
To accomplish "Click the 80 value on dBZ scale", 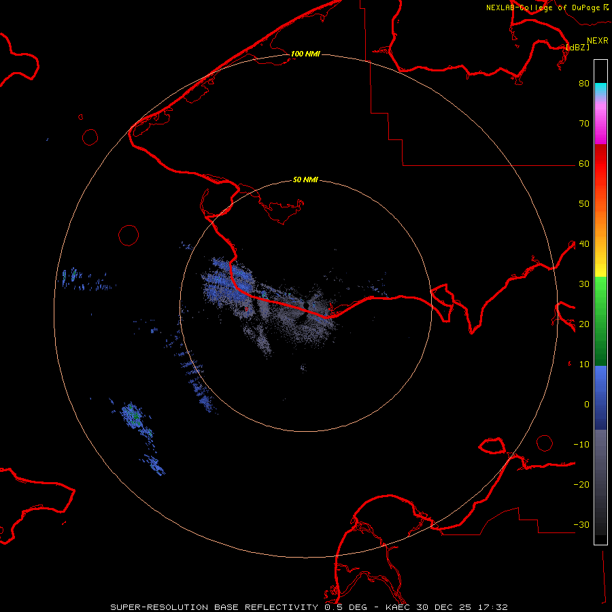I will [x=584, y=84].
